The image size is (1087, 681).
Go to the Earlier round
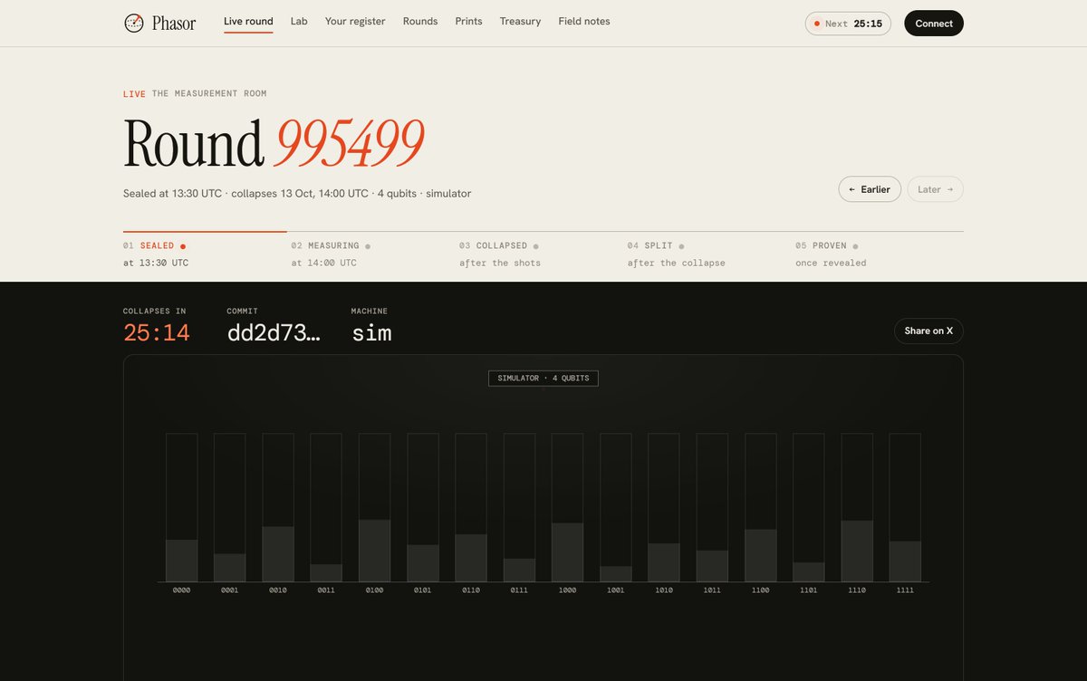click(870, 189)
